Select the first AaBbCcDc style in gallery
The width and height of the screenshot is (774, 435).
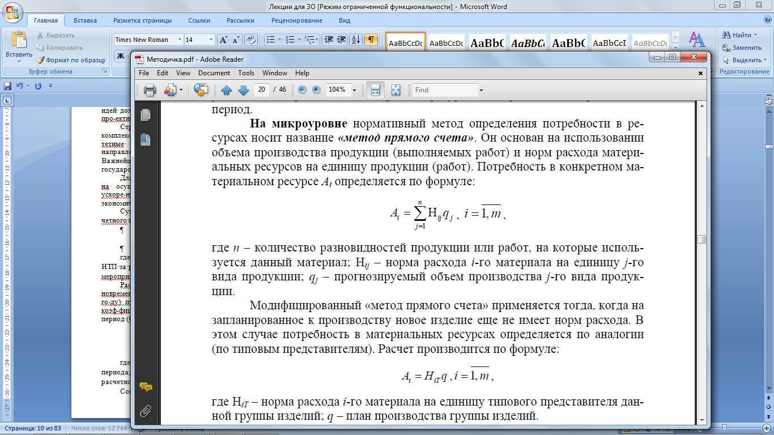pos(405,43)
